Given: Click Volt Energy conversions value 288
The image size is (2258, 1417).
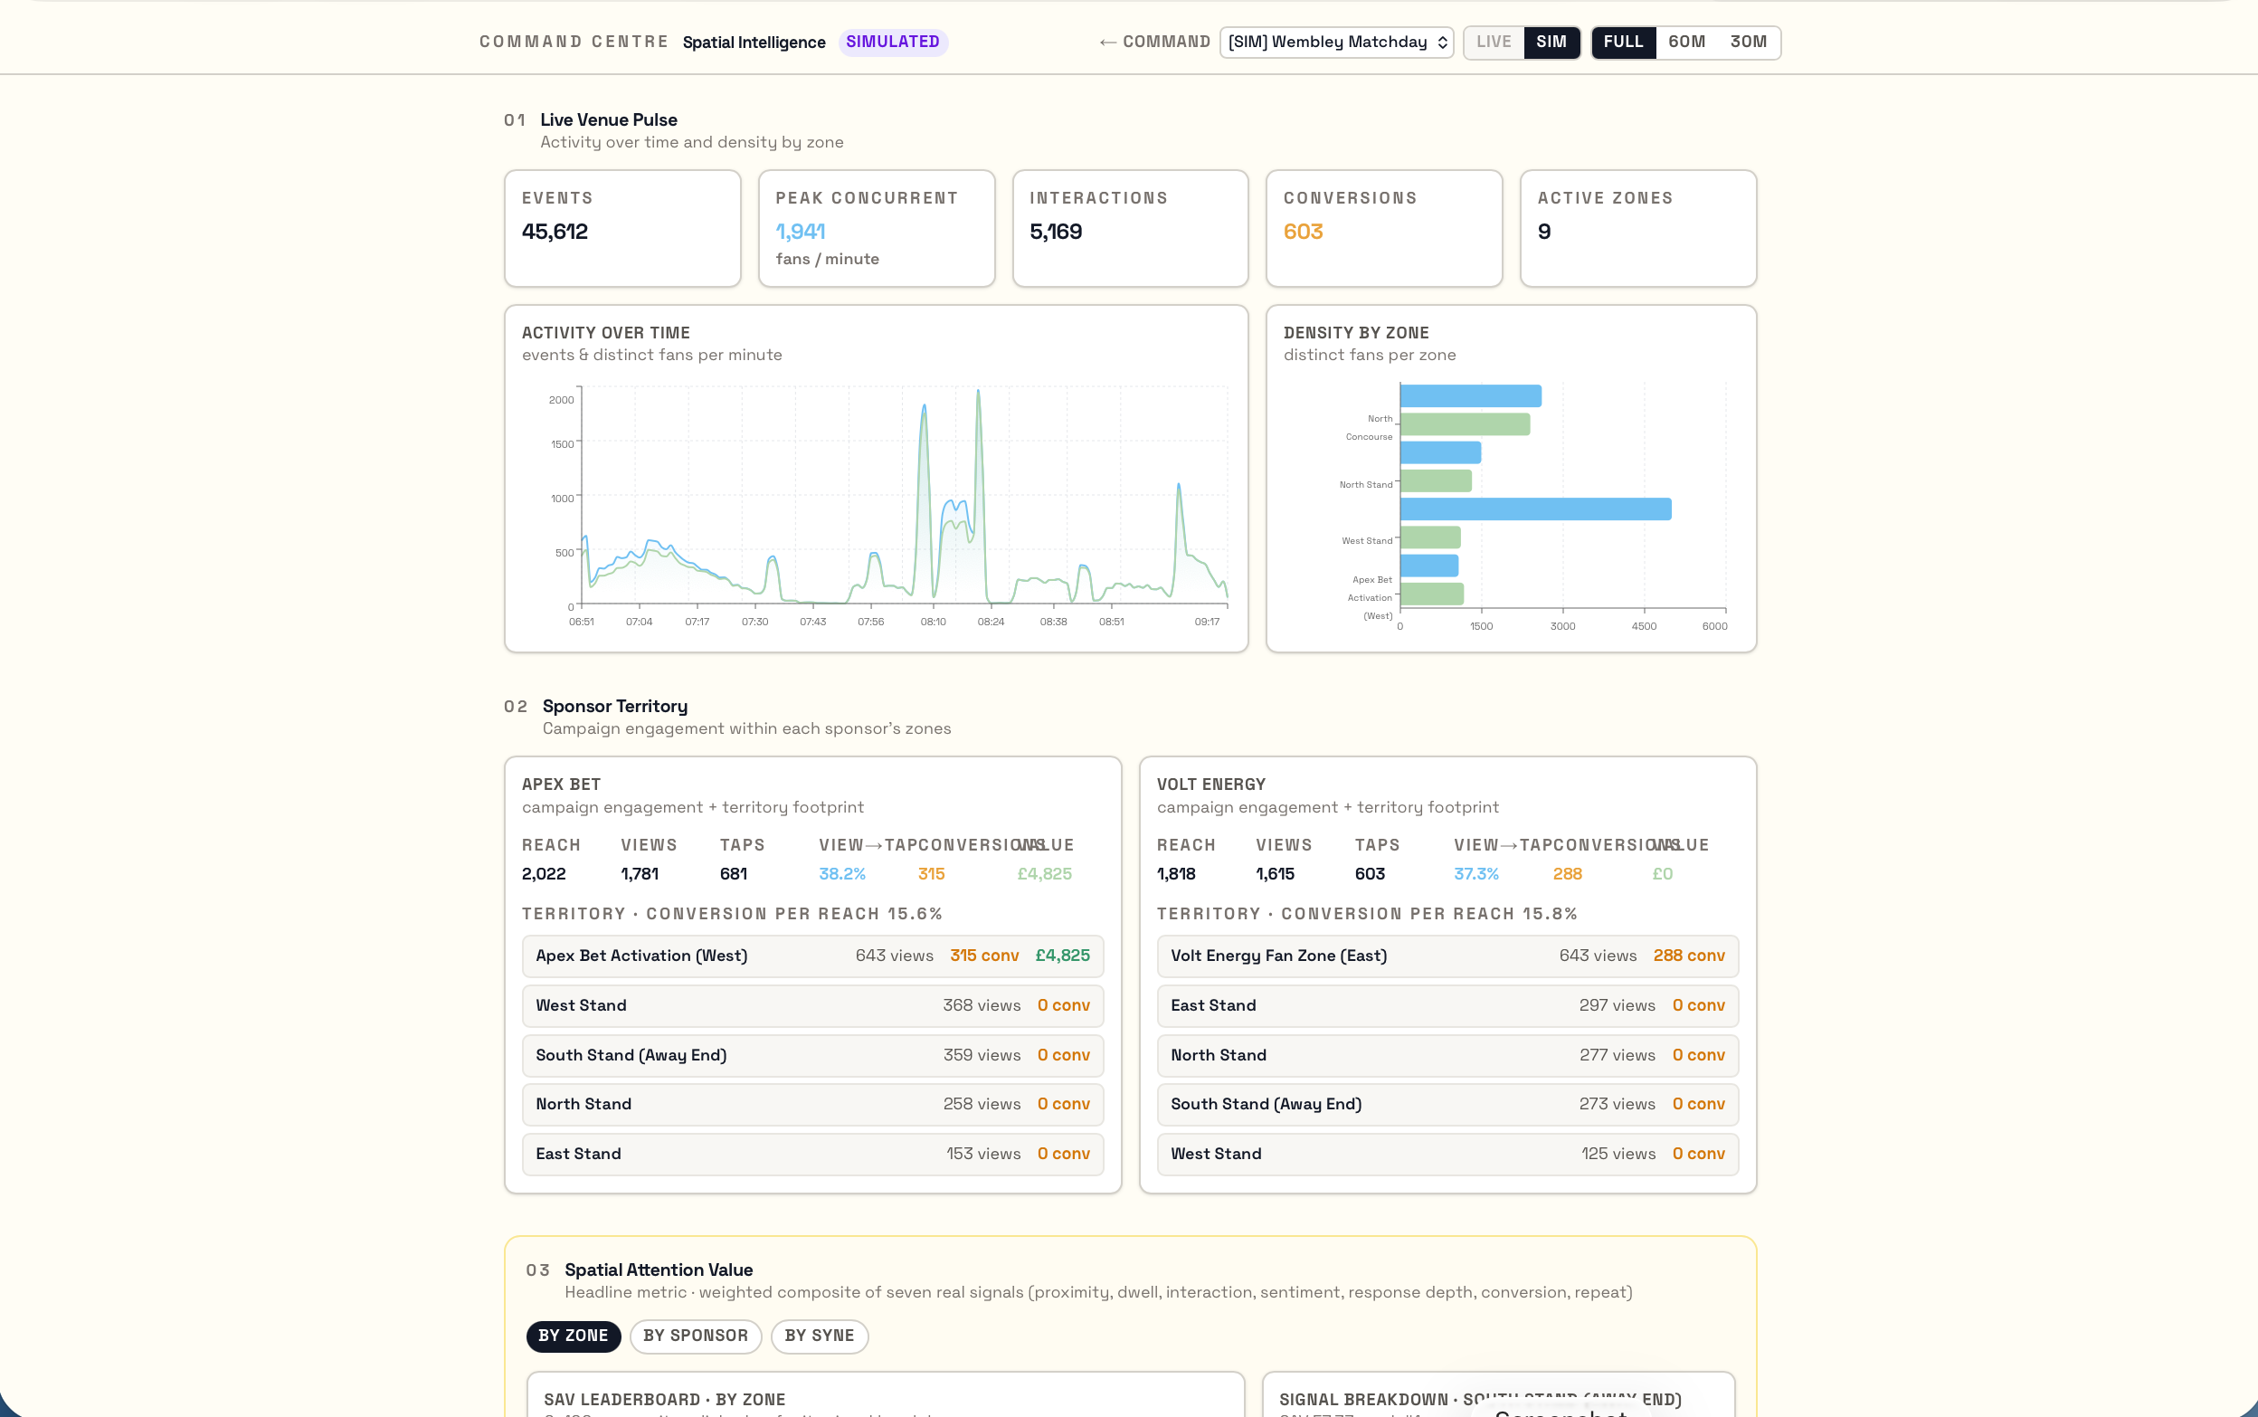Looking at the screenshot, I should 1567,873.
